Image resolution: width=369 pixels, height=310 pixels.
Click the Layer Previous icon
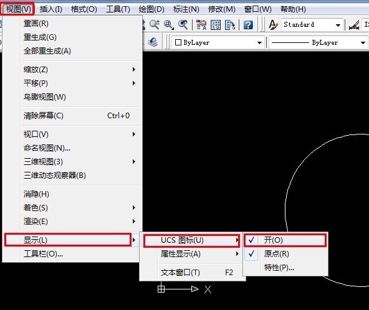153,42
